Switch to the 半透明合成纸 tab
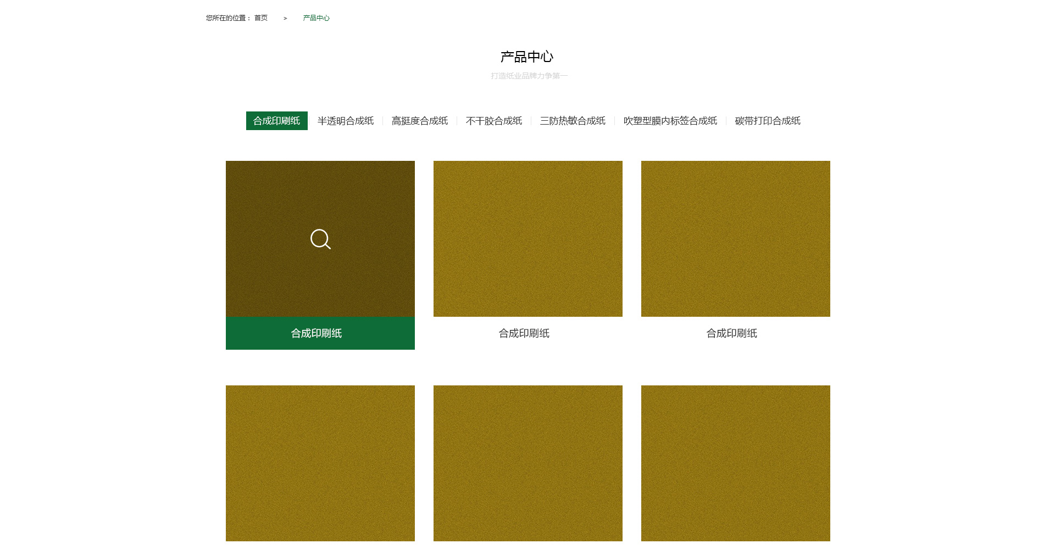The image size is (1055, 549). [x=345, y=121]
